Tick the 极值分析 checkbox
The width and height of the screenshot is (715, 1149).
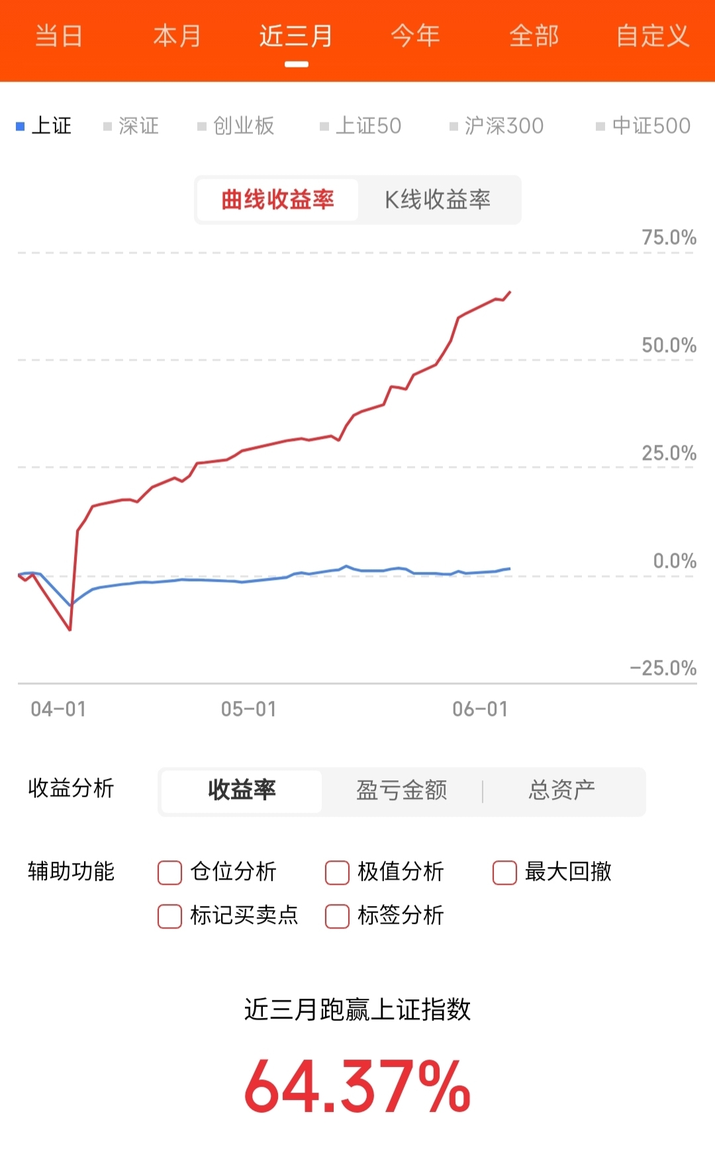(x=337, y=872)
